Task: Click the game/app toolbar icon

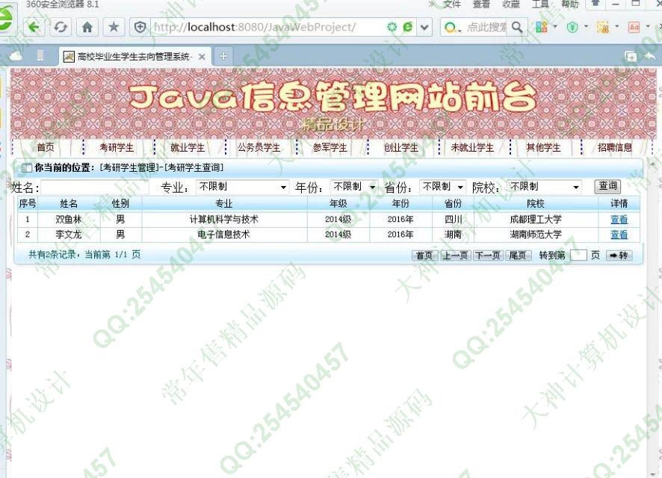Action: pos(602,28)
